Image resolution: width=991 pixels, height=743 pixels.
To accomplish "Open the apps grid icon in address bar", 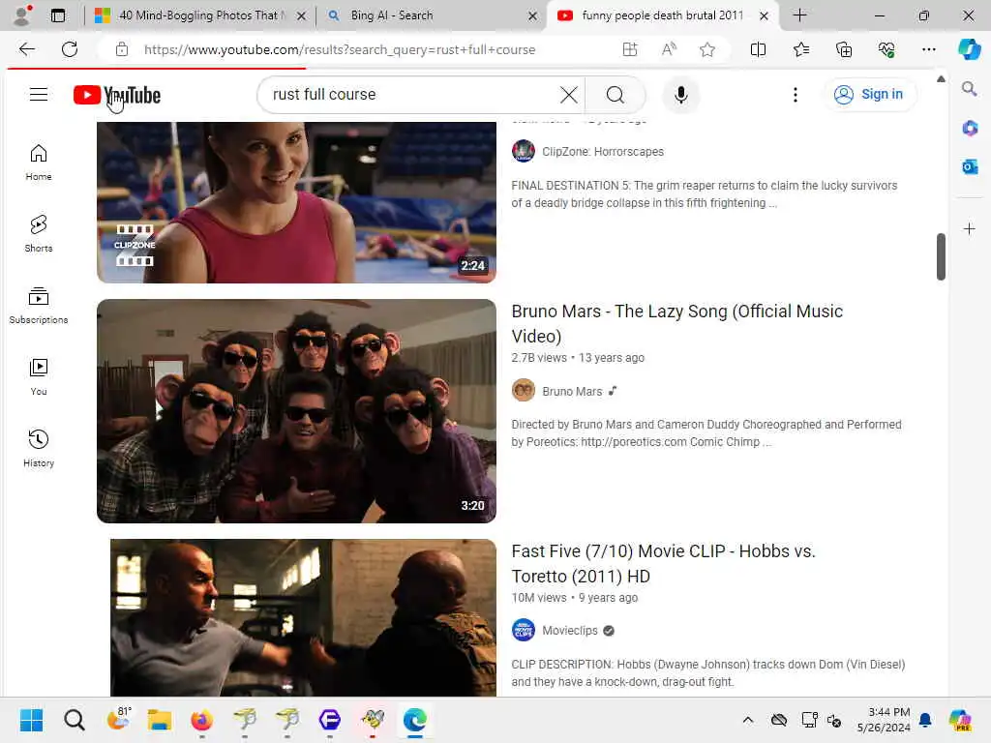I will pos(629,49).
